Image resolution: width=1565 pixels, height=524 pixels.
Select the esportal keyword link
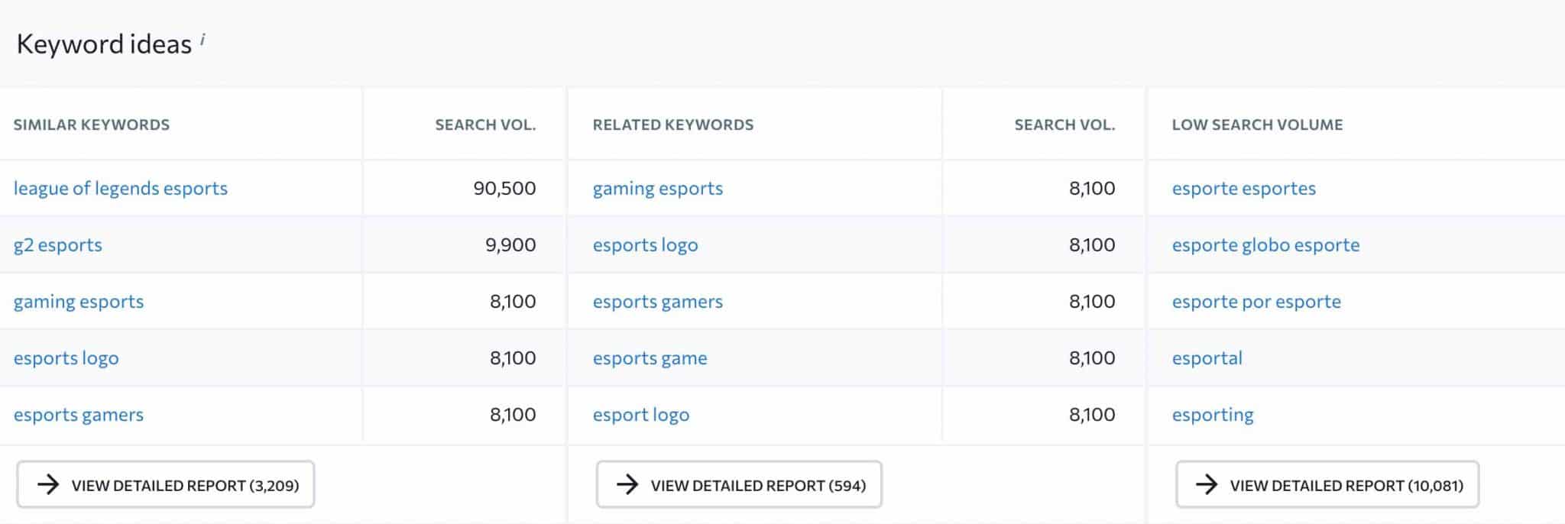click(x=1206, y=357)
